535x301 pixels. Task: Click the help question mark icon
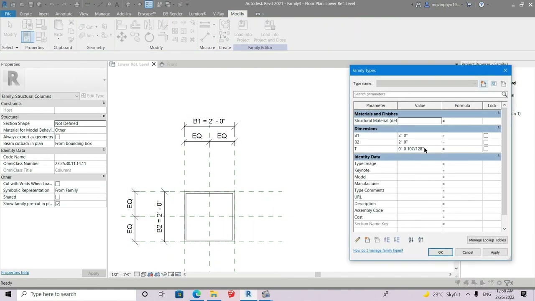coord(481,5)
